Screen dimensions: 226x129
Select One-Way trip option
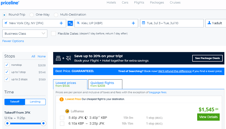tap(32, 15)
